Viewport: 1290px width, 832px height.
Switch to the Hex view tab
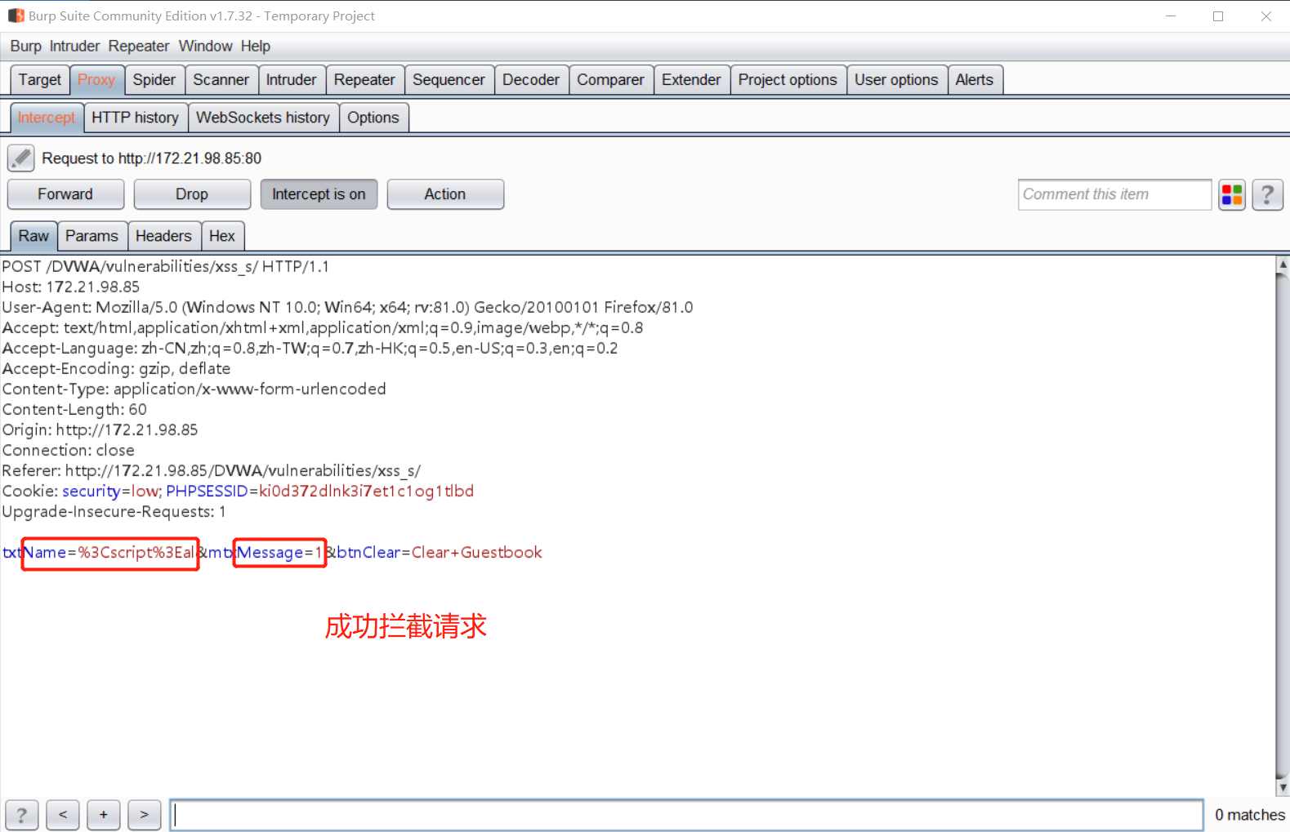click(222, 236)
